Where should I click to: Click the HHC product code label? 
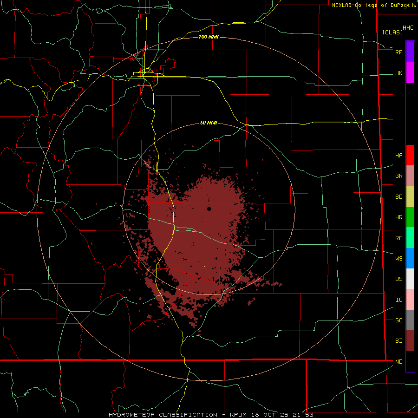[408, 28]
